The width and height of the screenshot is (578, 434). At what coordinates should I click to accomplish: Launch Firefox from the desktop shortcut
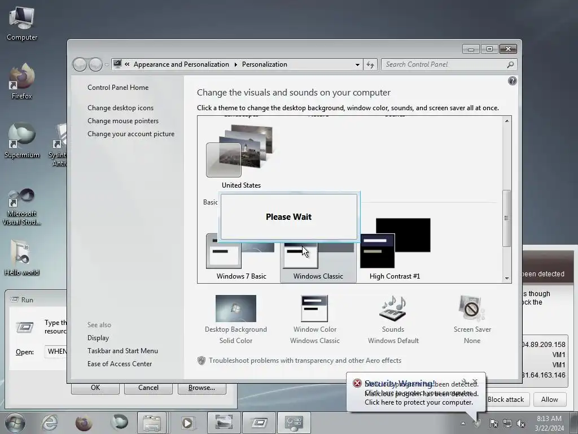(x=22, y=81)
